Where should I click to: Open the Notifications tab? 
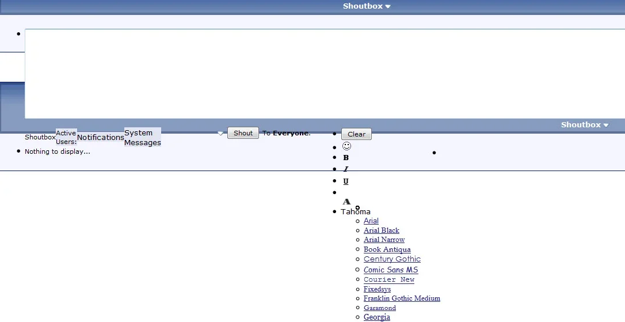coord(101,137)
